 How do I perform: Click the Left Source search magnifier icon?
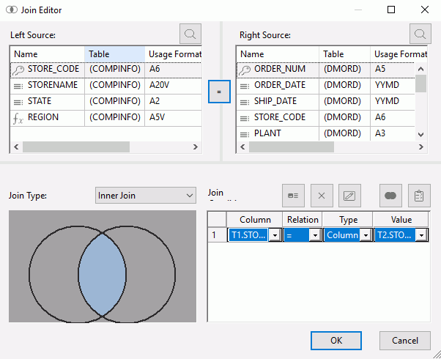(x=190, y=34)
